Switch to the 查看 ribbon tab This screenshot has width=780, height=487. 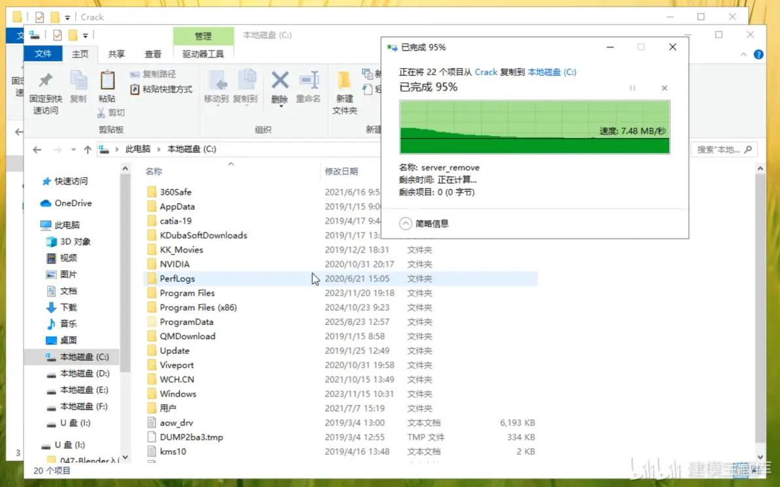pyautogui.click(x=152, y=54)
